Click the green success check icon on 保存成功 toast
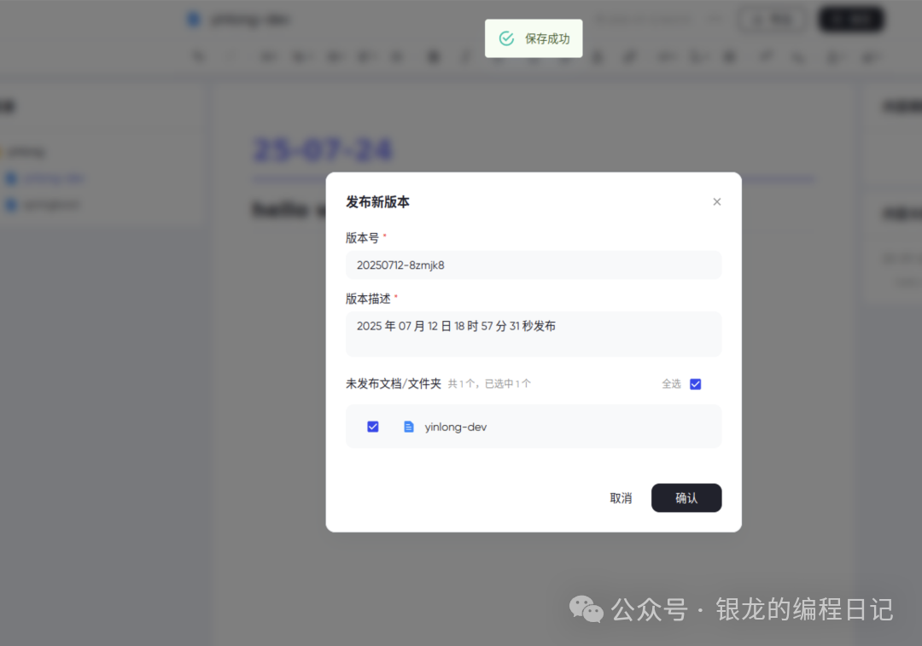Viewport: 922px width, 646px height. (x=508, y=38)
